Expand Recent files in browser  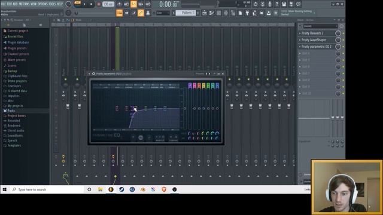click(x=13, y=36)
